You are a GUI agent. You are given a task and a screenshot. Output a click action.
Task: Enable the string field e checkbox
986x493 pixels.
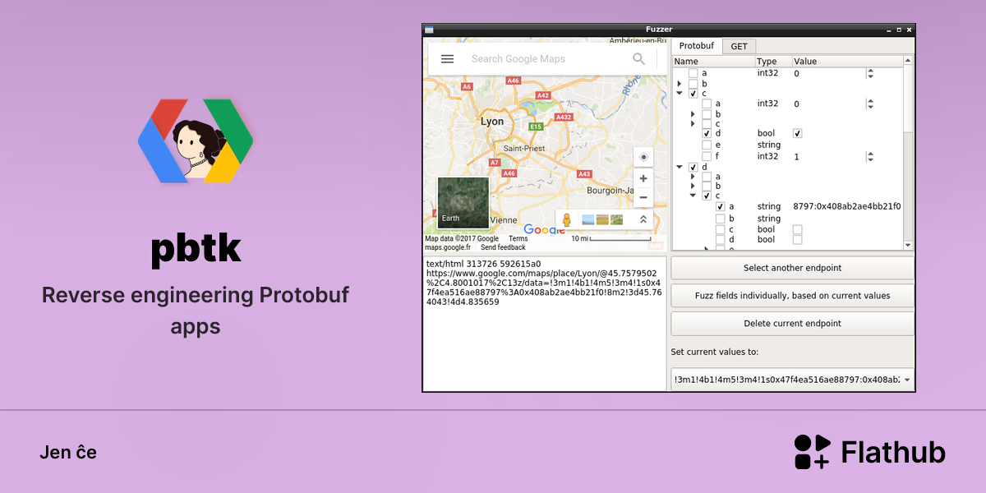[x=707, y=145]
